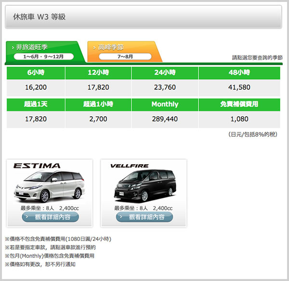View Estima details with 觀看詳細內容 button
This screenshot has width=289, height=281.
pyautogui.click(x=50, y=217)
